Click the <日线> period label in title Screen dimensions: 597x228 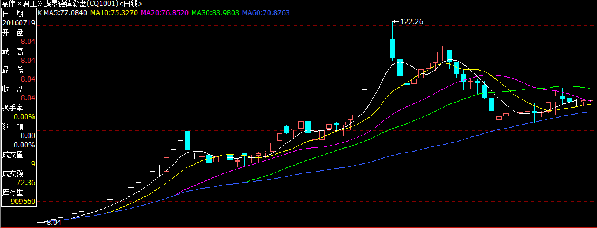[131, 4]
